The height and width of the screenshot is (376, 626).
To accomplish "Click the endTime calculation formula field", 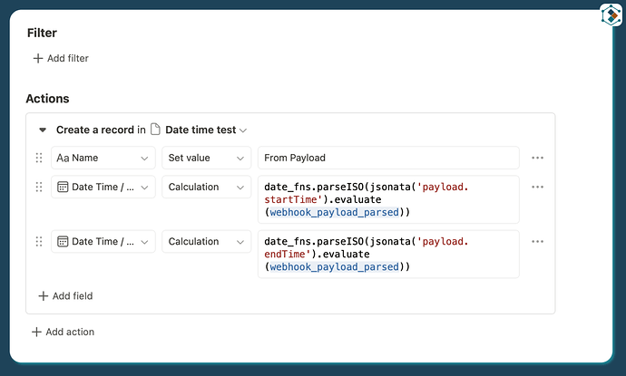I will 388,254.
